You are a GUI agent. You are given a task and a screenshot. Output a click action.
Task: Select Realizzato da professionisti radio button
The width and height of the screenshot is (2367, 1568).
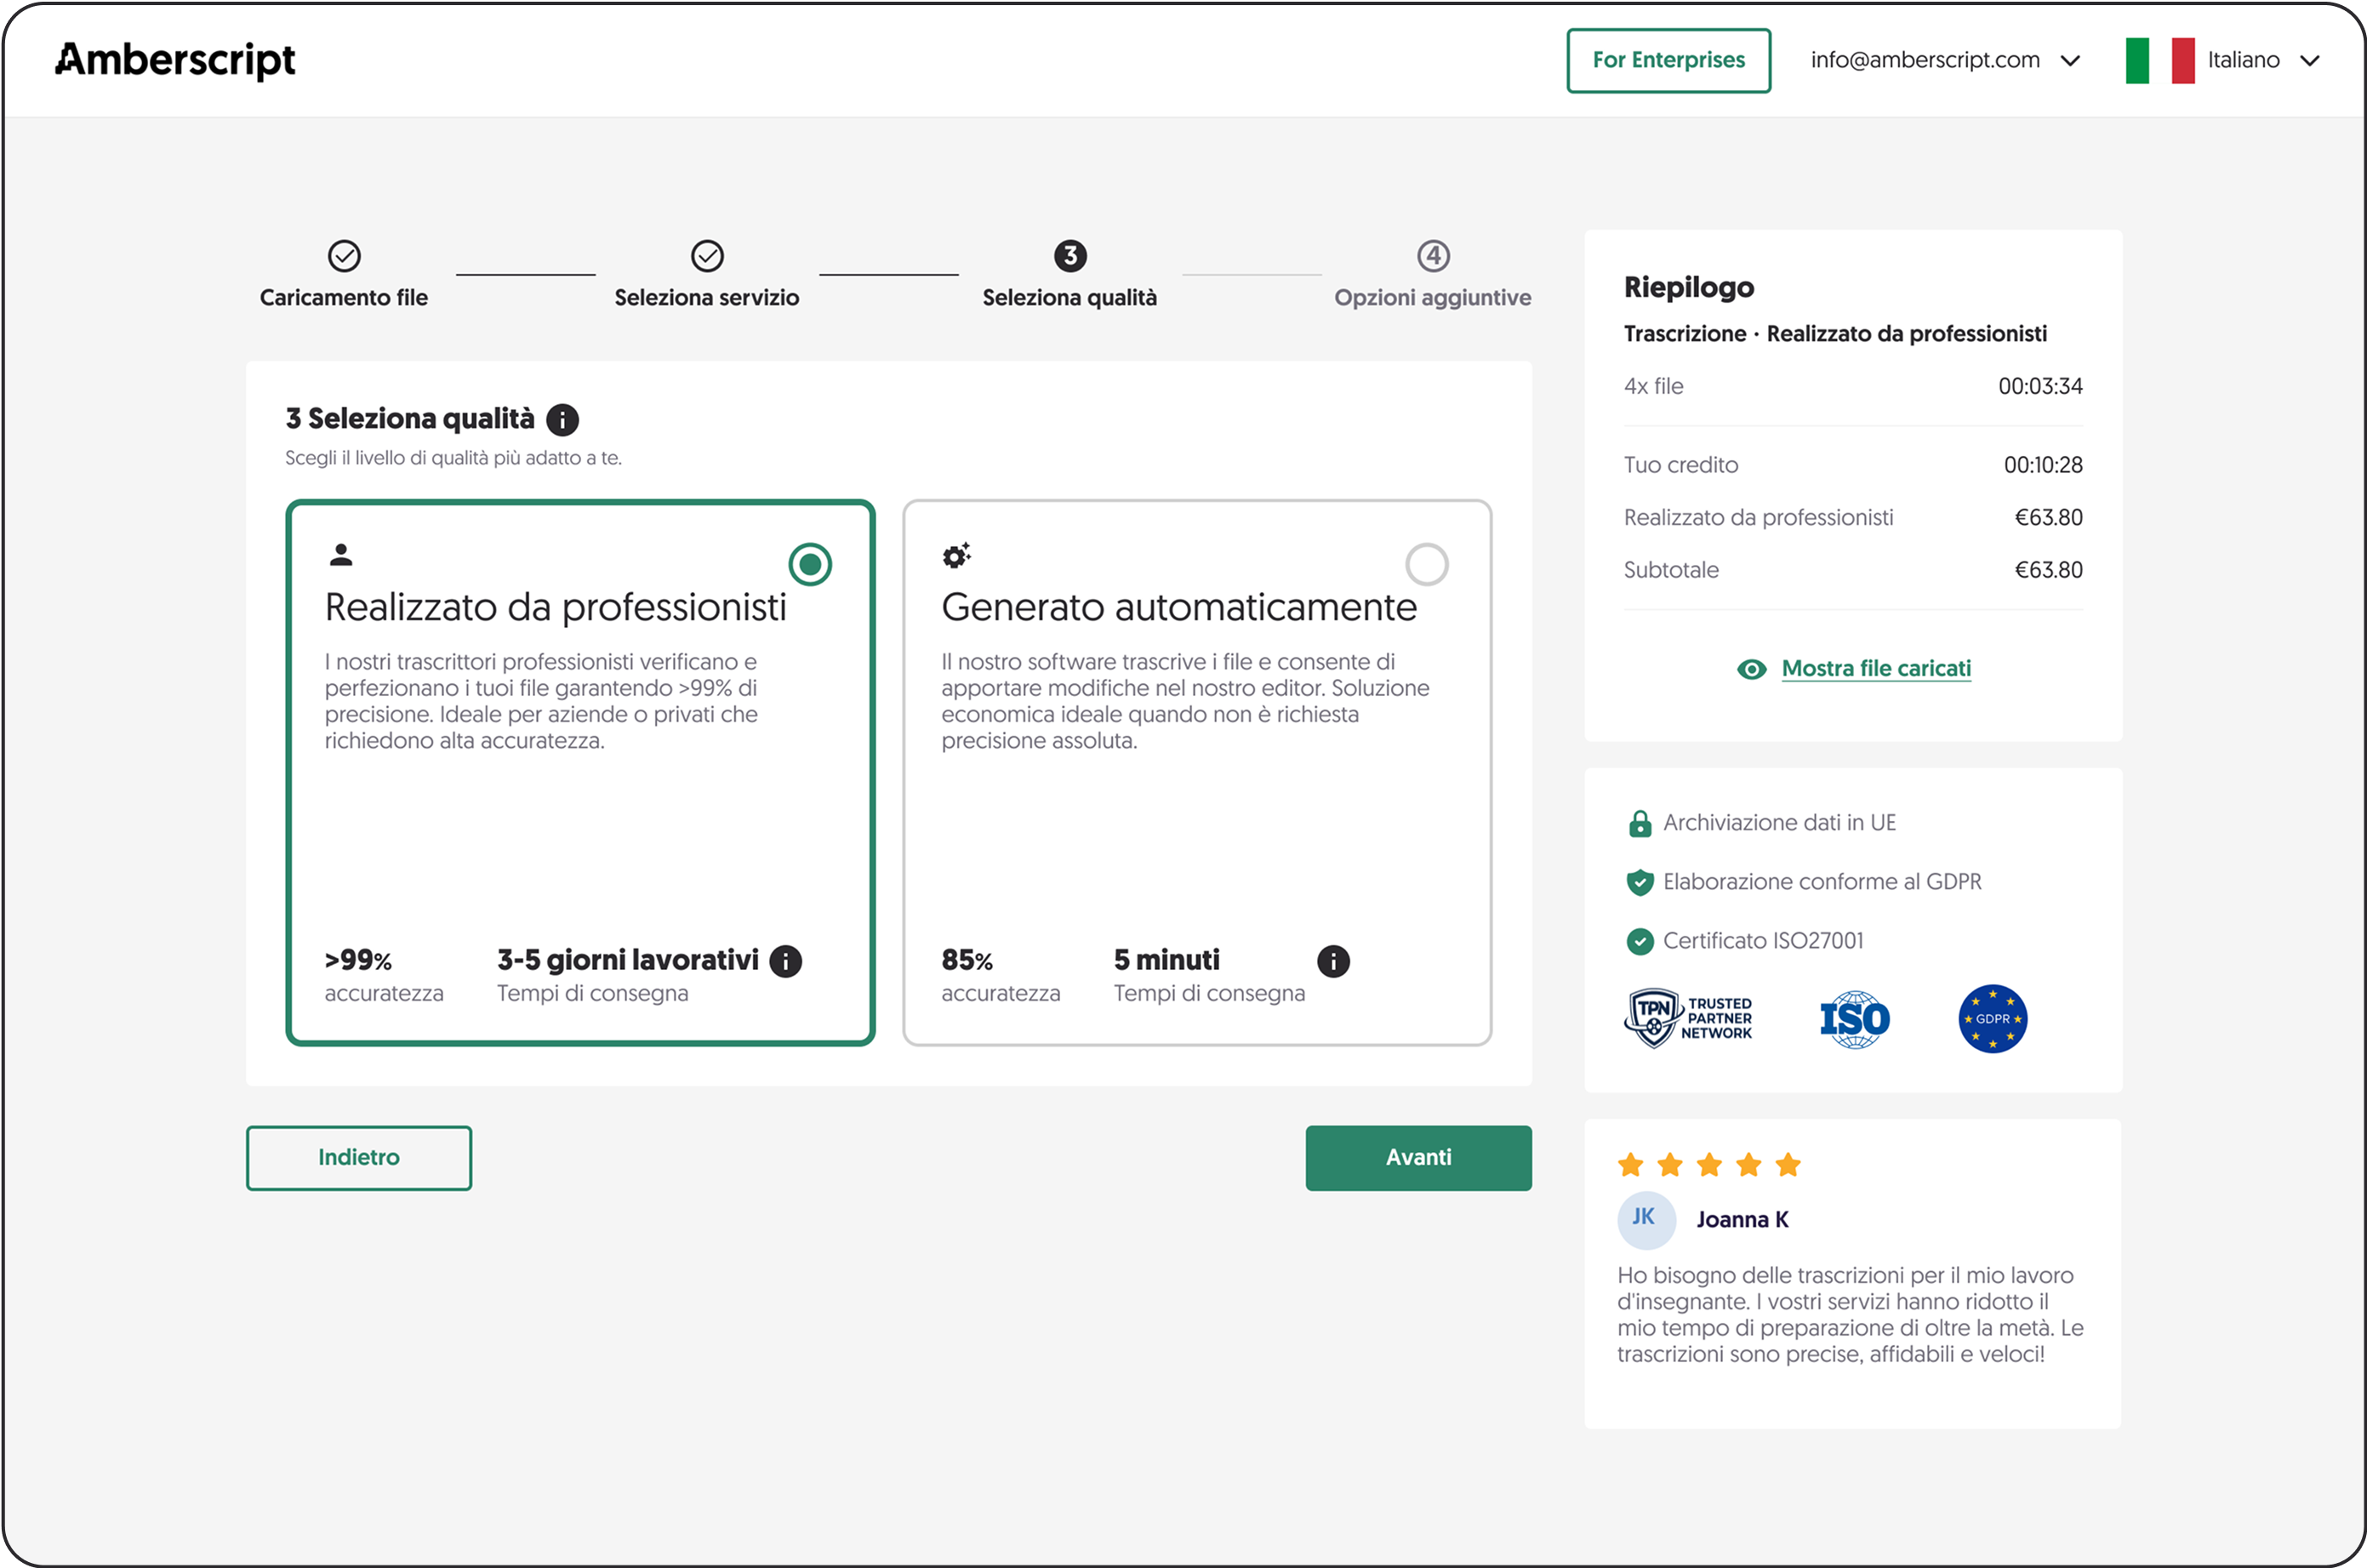(810, 565)
